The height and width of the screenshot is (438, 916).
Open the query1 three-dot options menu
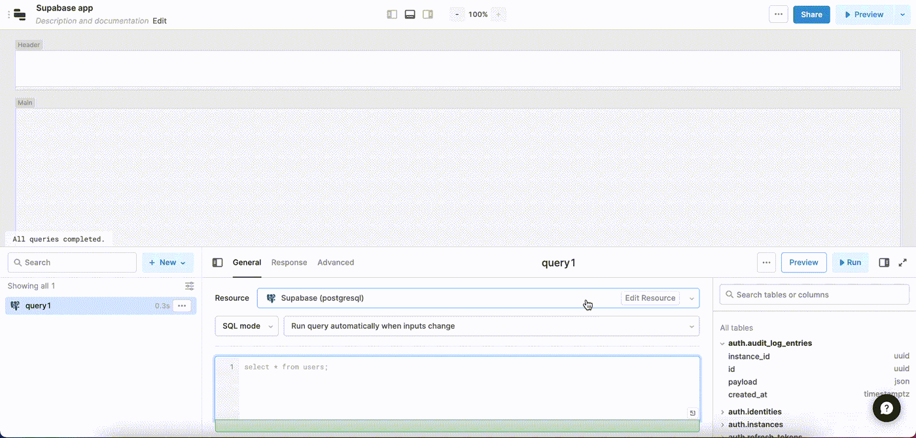[182, 306]
